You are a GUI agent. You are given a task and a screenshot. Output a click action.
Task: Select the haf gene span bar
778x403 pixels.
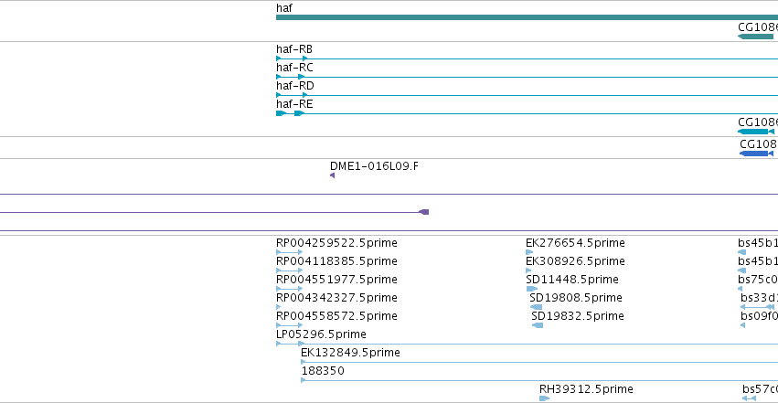point(527,17)
